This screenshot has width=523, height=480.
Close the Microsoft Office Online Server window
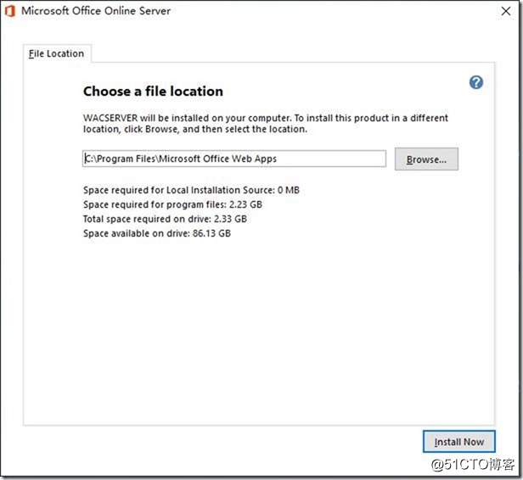tap(506, 11)
